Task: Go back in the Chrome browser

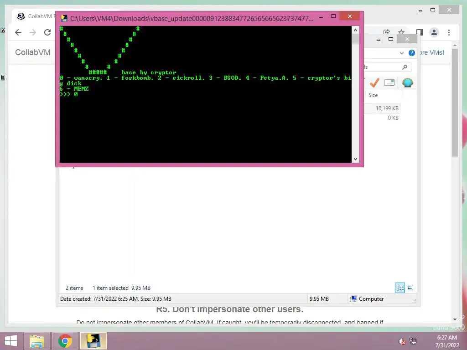Action: (18, 32)
